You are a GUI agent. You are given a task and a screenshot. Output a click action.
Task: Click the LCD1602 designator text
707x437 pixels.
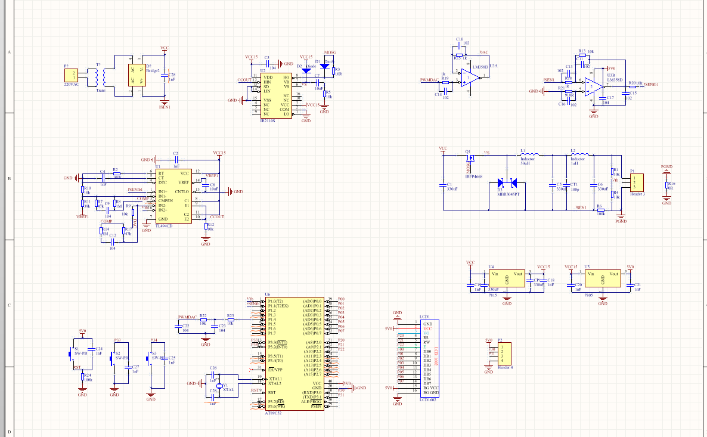pos(428,400)
